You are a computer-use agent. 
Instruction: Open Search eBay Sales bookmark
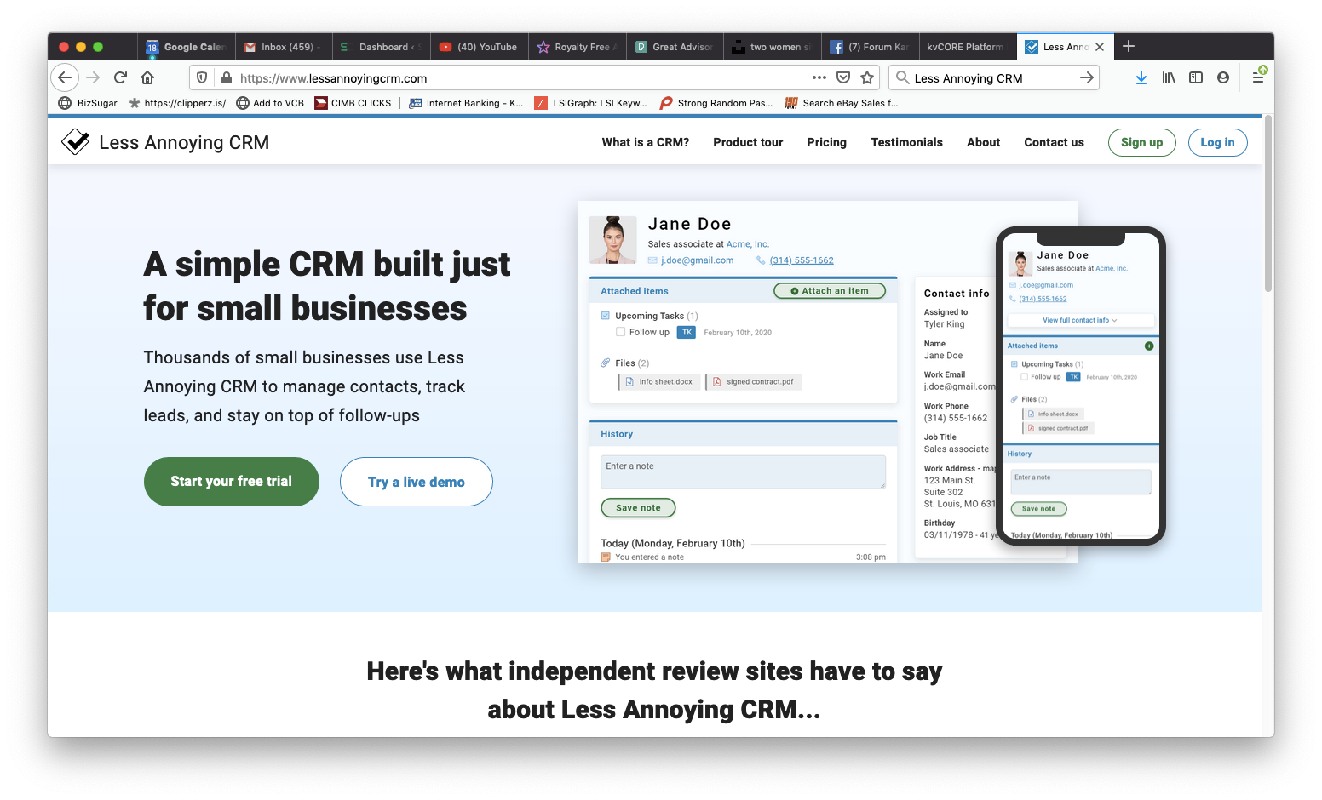coord(842,103)
